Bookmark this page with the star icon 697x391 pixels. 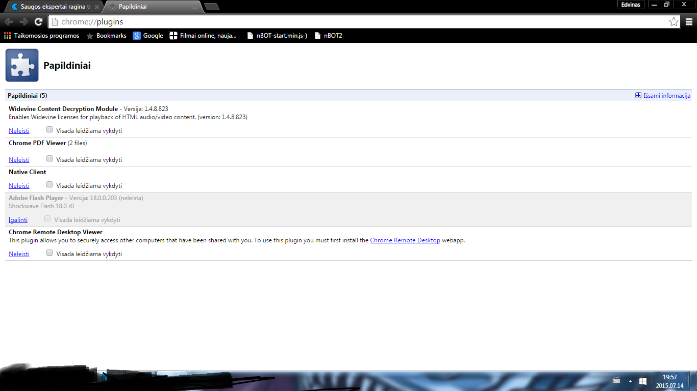pyautogui.click(x=674, y=22)
